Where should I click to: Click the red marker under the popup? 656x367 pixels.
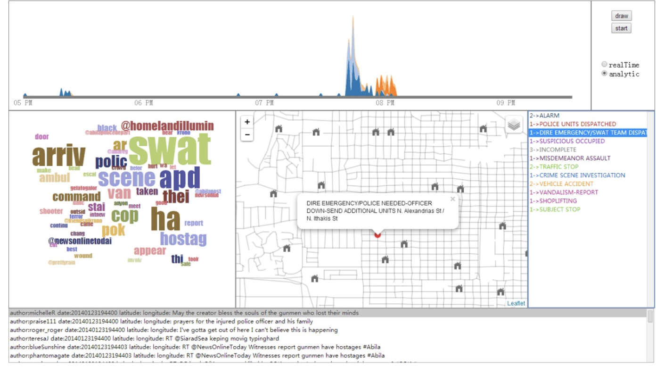coord(377,234)
